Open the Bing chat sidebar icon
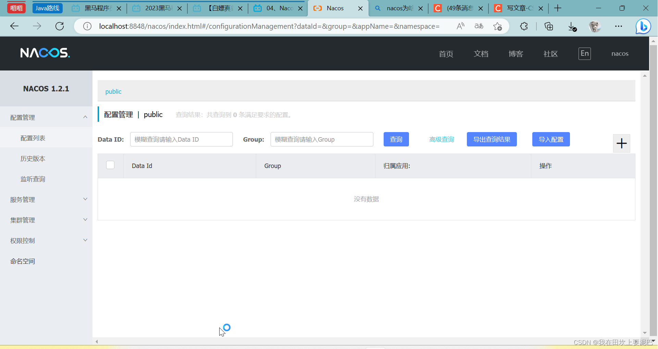 [643, 26]
